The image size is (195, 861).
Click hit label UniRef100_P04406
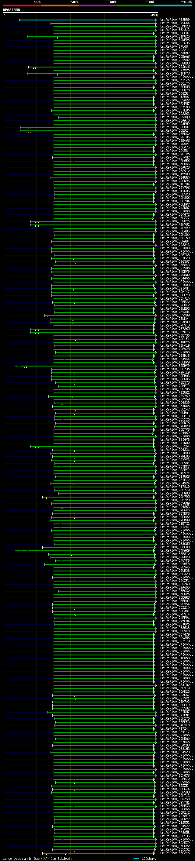coord(175,278)
